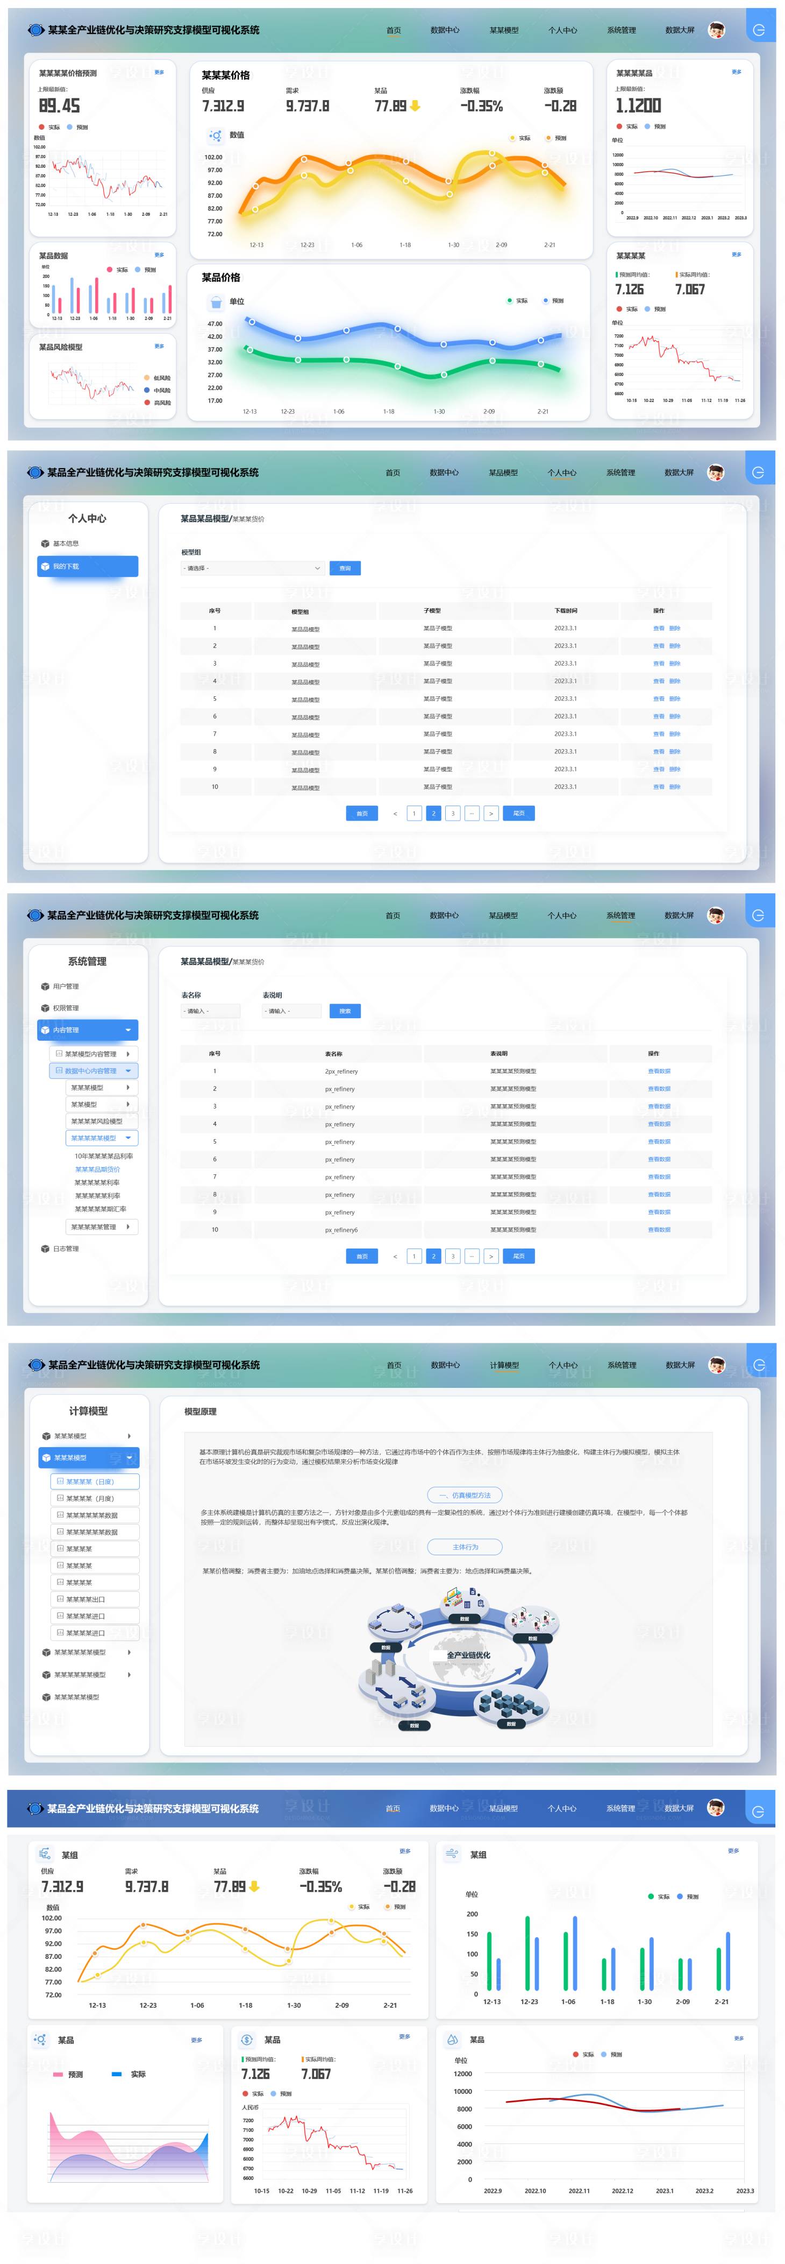This screenshot has height=2264, width=785.
Task: Click 基本信息 cube icon in personal center sidebar
Action: click(x=45, y=543)
